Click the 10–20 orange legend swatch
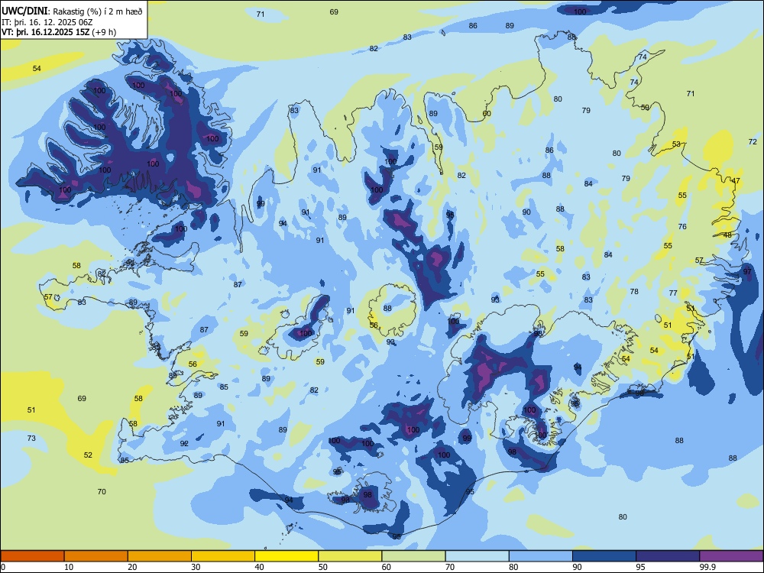 (96, 556)
